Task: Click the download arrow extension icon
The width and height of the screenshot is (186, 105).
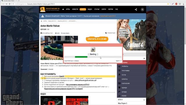Action: (x=183, y=4)
